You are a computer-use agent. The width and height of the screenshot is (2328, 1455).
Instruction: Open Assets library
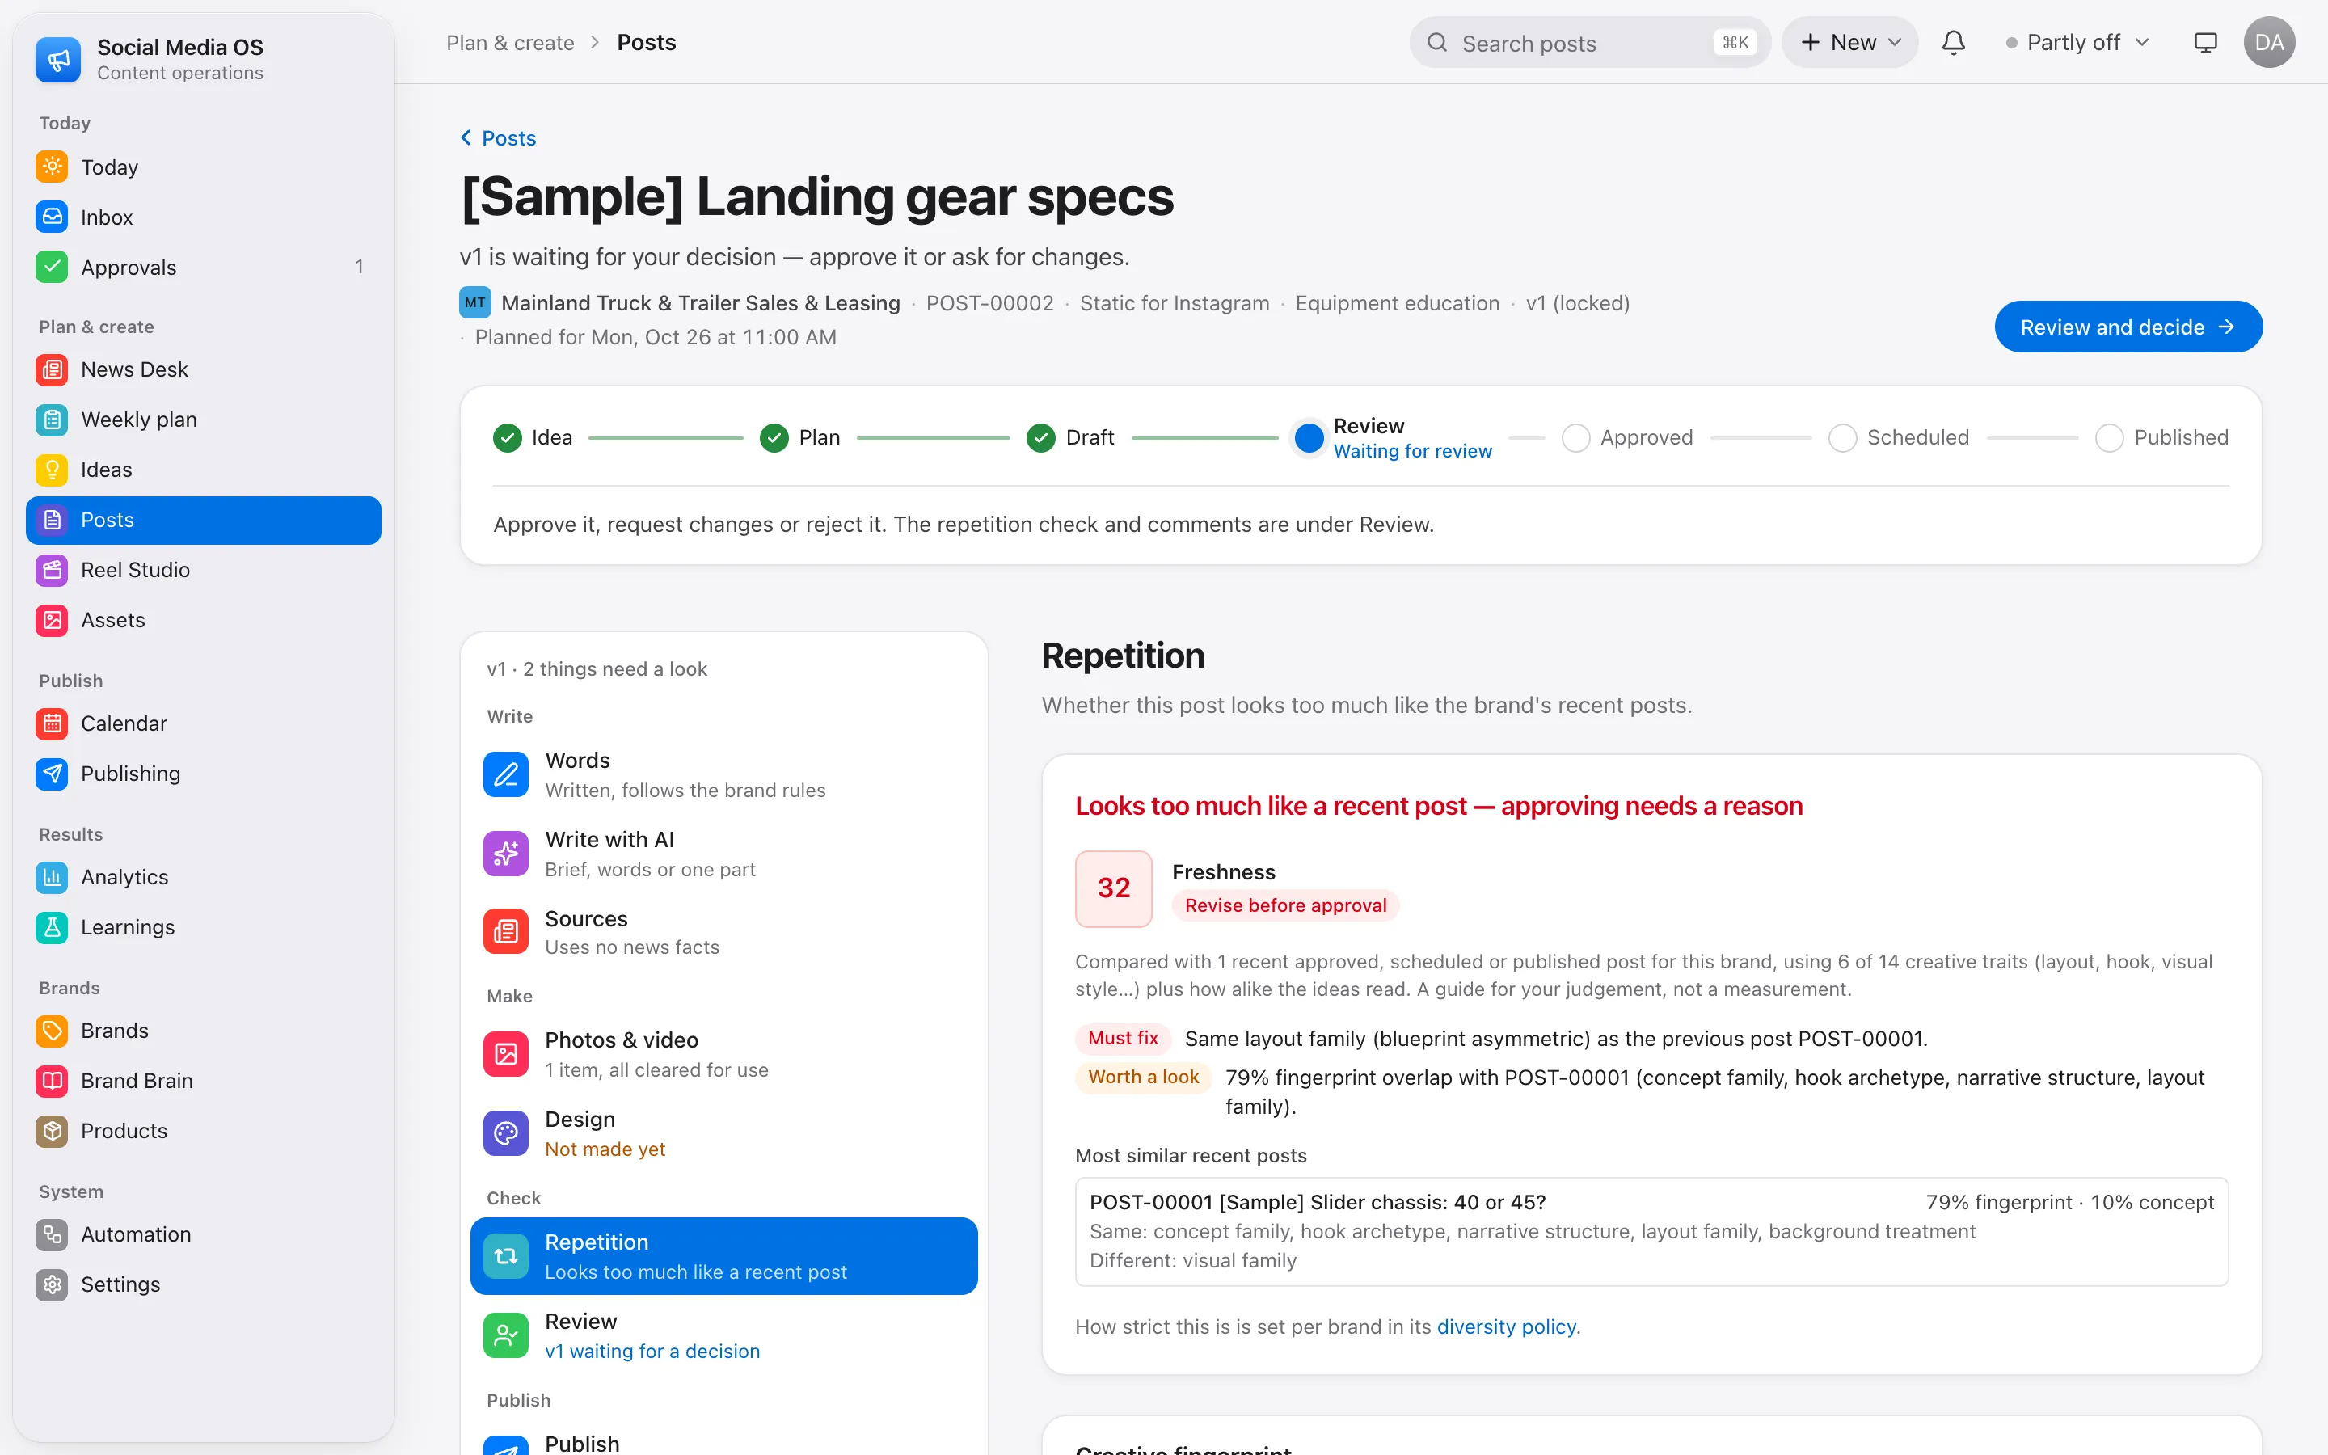point(203,620)
